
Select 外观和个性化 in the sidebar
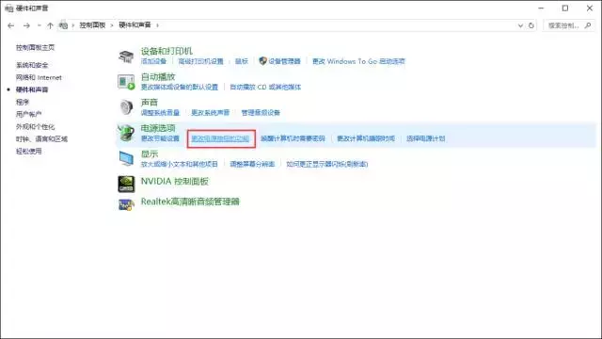[x=36, y=126]
